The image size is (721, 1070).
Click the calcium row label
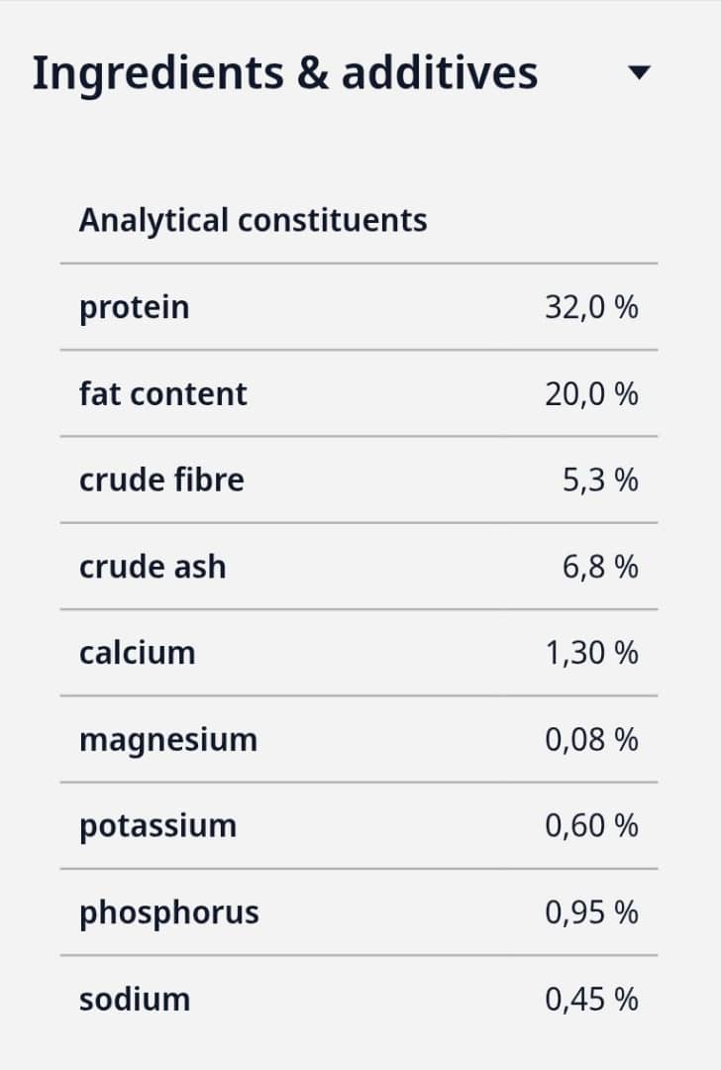tap(137, 653)
